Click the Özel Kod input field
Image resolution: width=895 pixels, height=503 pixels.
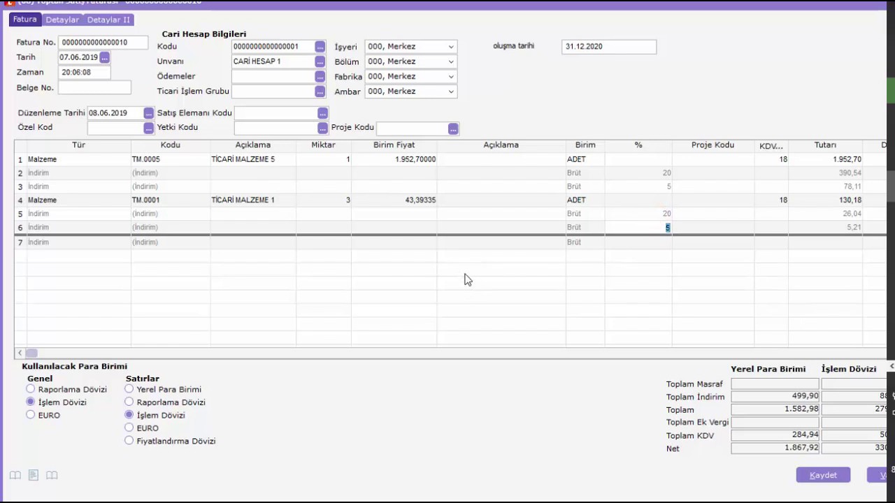pyautogui.click(x=115, y=128)
